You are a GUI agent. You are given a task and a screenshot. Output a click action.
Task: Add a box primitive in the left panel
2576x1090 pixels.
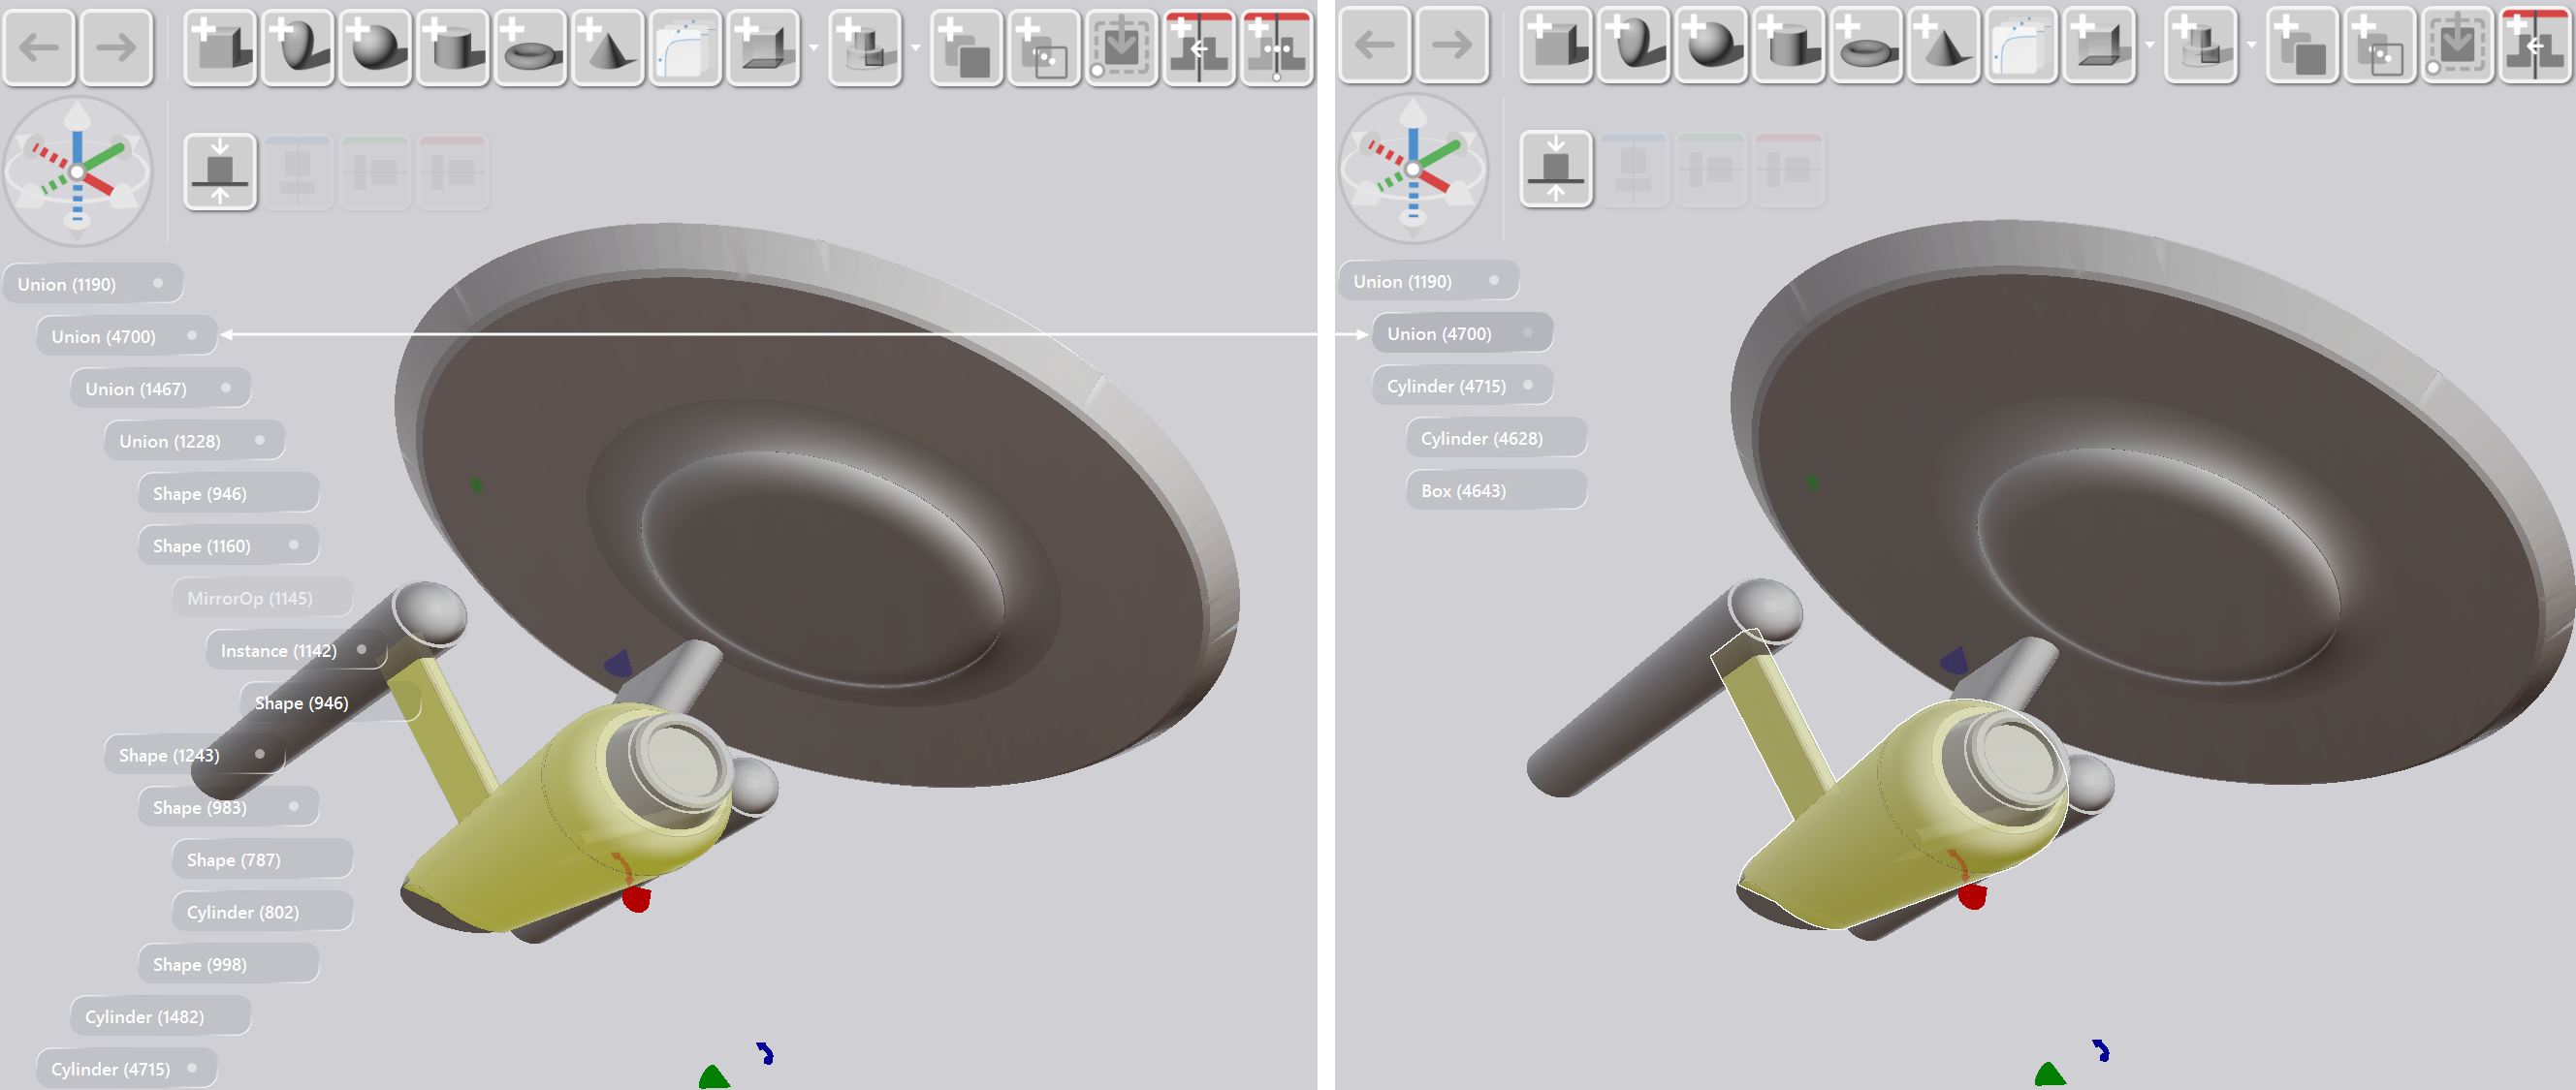point(220,47)
